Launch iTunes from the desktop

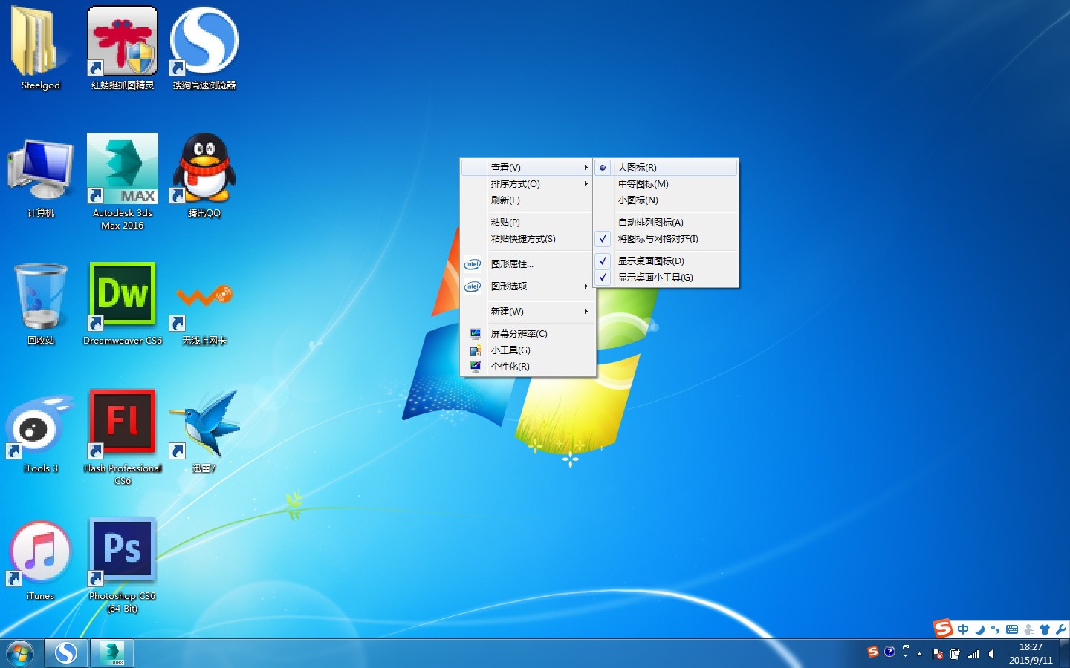[39, 550]
